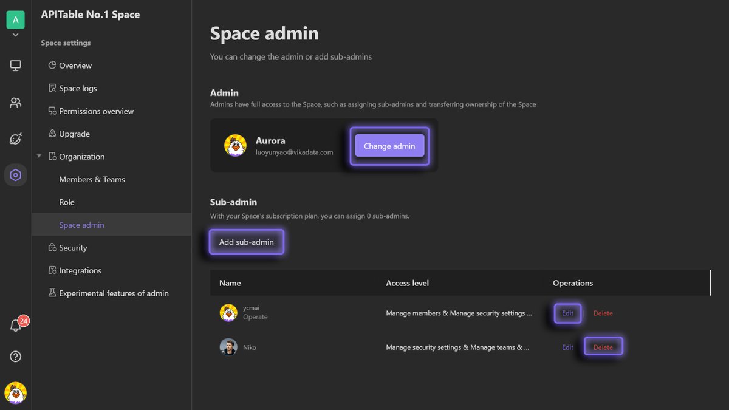This screenshot has height=410, width=729.
Task: Click the APITable space avatar labeled A
Action: point(15,19)
